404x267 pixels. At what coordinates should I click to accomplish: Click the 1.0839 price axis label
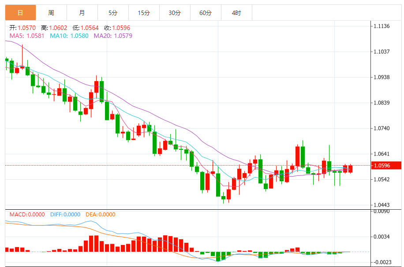tap(382, 103)
